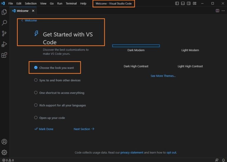Screen dimensions: 227x162
Task: Toggle secondary side bar layout icon
Action: tap(189, 3)
